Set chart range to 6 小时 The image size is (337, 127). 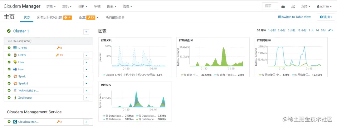[x=291, y=30]
